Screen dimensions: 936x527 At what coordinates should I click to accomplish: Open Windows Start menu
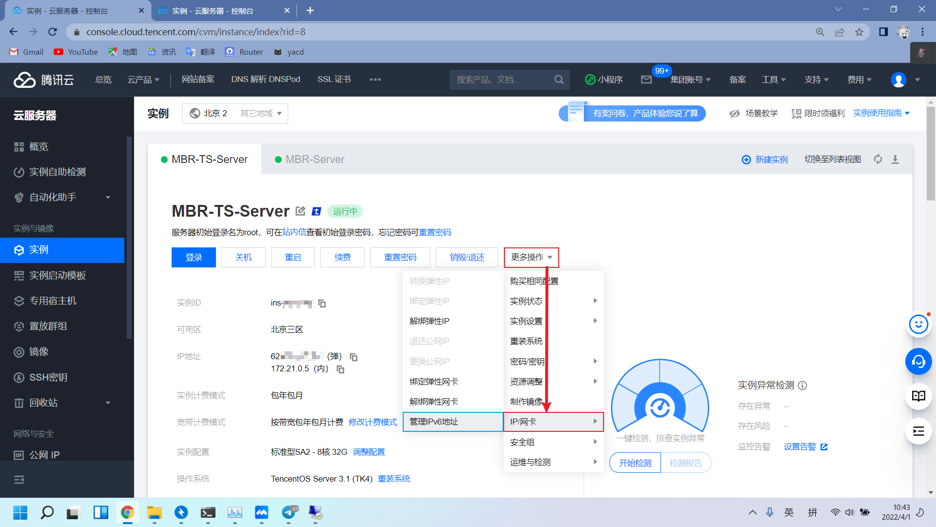[20, 512]
